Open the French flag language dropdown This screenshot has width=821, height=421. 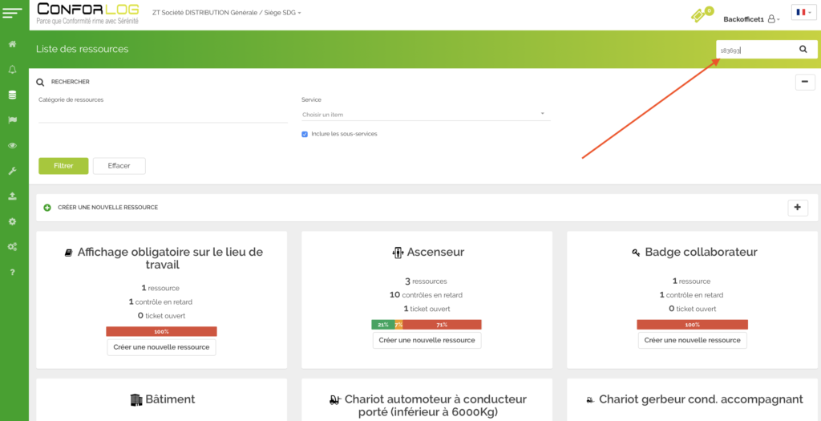(x=803, y=12)
